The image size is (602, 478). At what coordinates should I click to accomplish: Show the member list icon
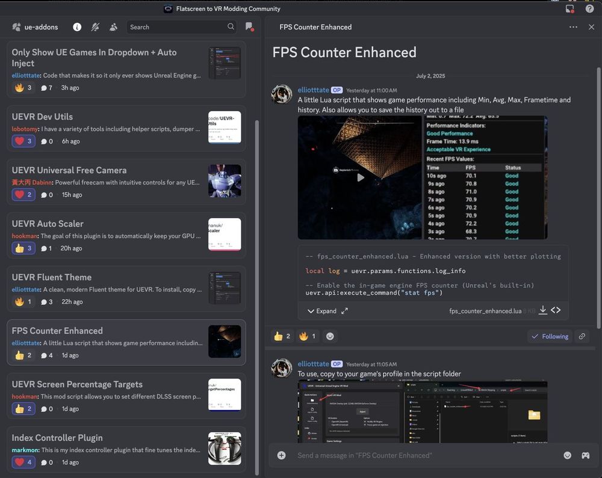tap(113, 27)
